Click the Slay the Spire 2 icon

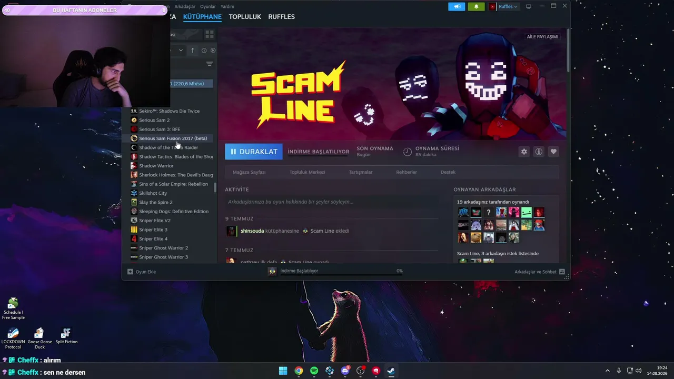point(134,202)
